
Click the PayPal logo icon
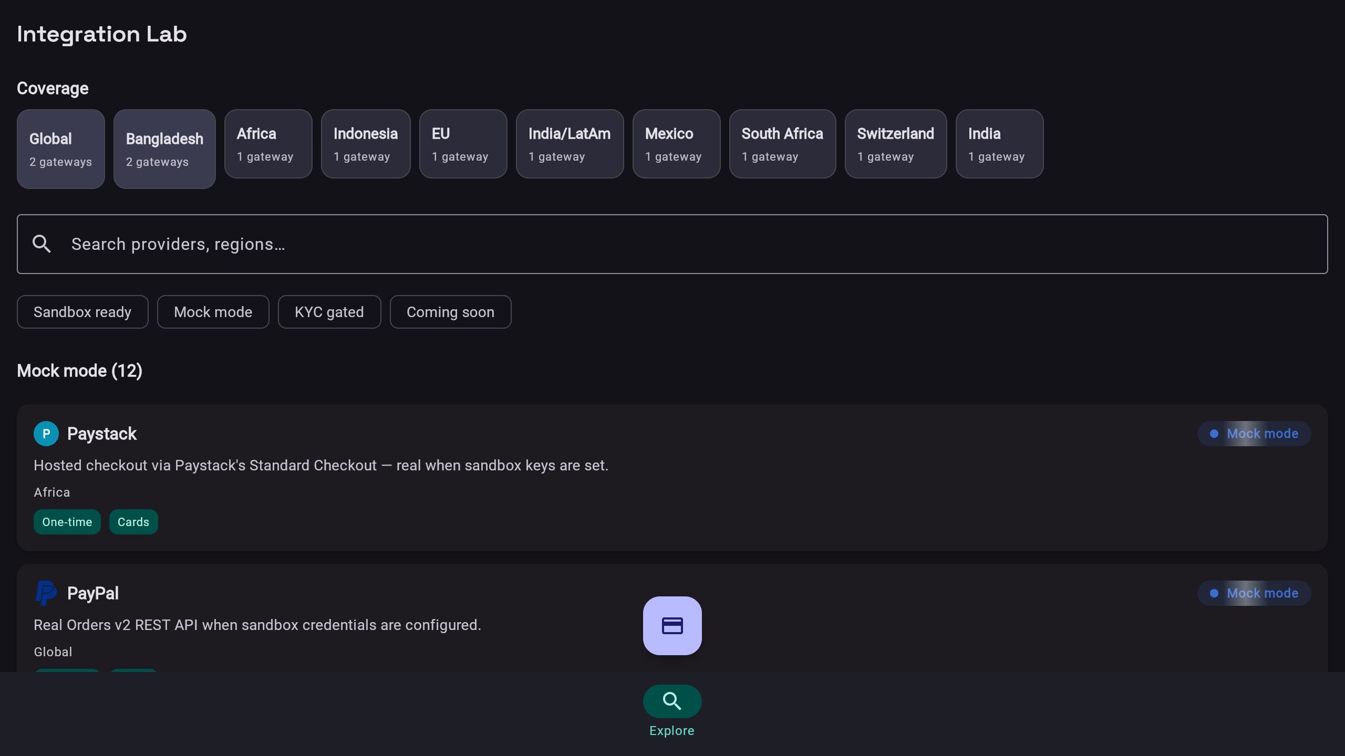click(x=46, y=593)
